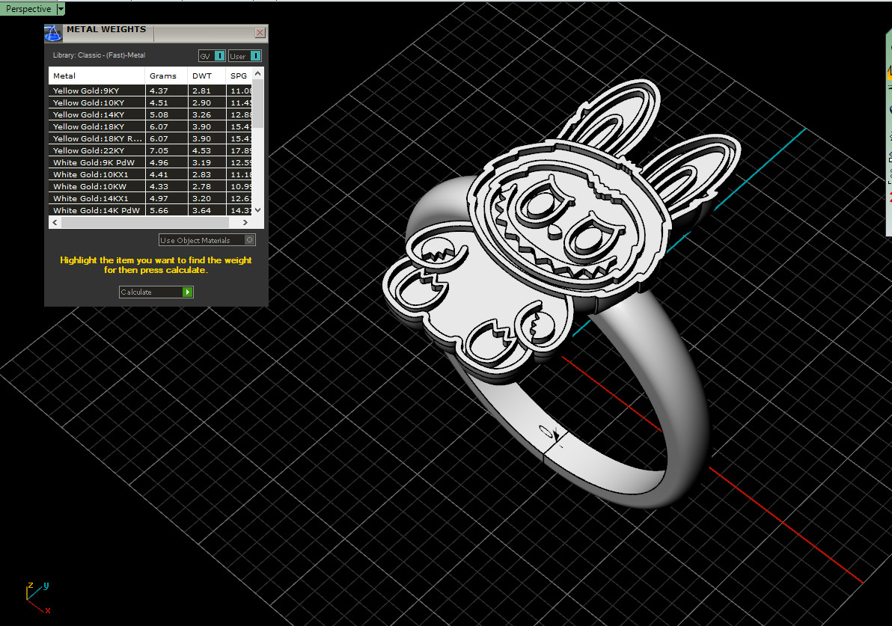Click the DWT column header
The width and height of the screenshot is (892, 626).
(x=207, y=76)
